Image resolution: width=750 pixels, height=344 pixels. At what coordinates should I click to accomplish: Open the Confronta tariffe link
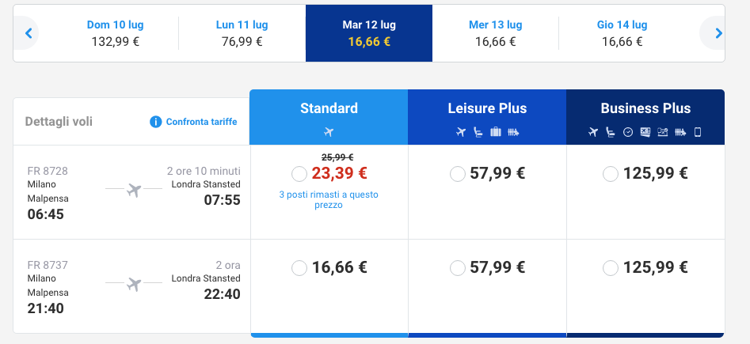pyautogui.click(x=201, y=122)
